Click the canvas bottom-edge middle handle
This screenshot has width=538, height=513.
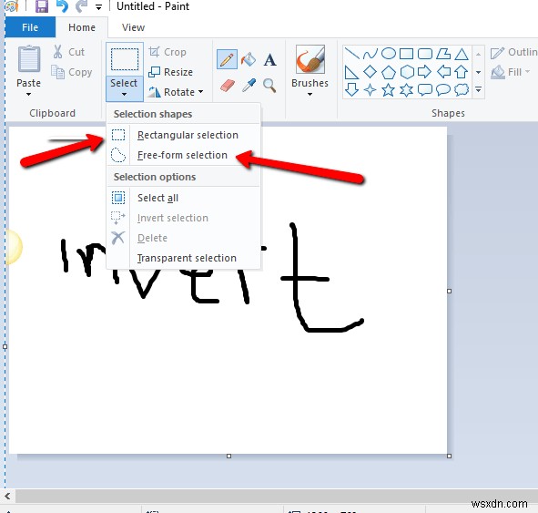click(x=228, y=456)
